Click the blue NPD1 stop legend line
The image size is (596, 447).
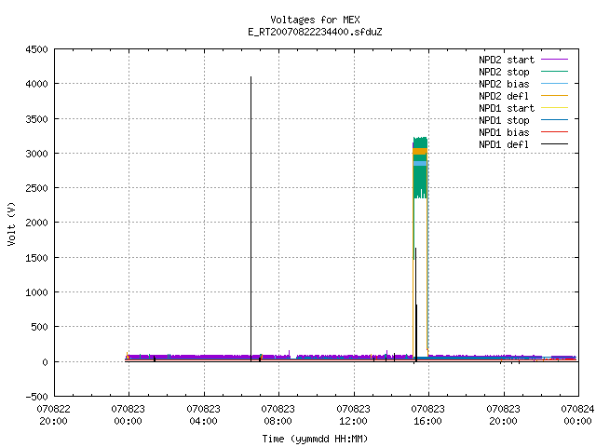tap(554, 120)
